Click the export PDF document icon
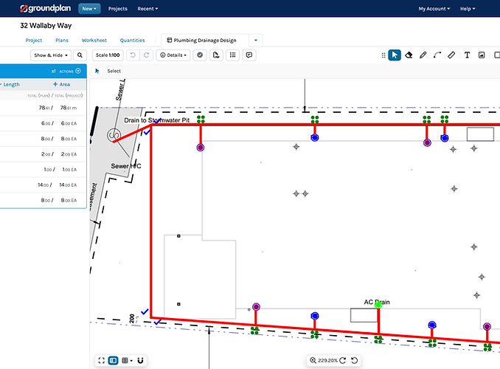500x369 pixels. pos(216,55)
